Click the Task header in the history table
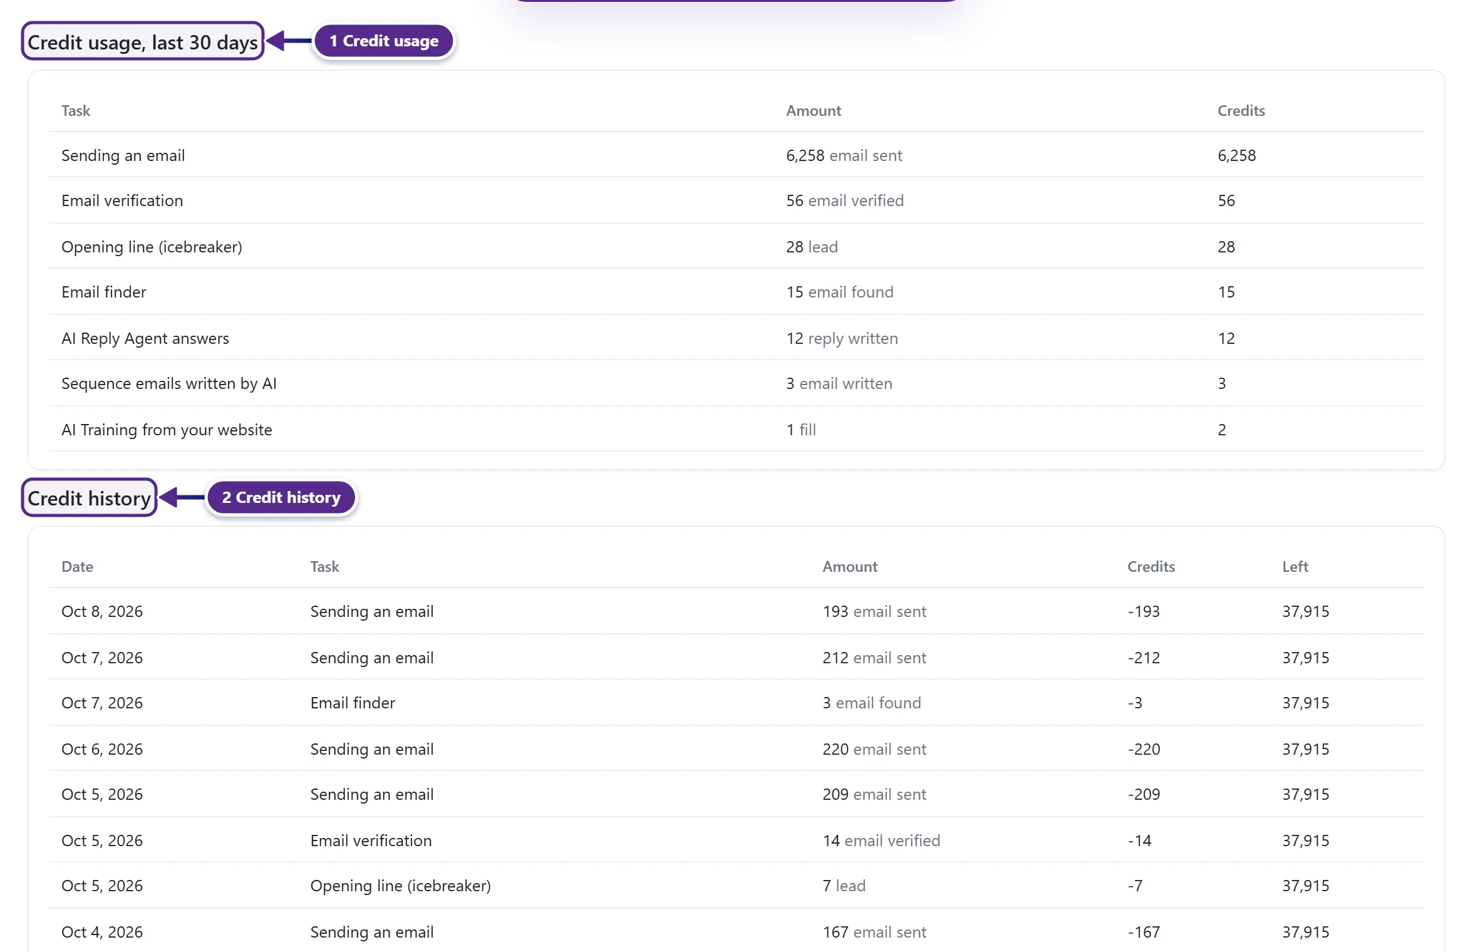Viewport: 1468px width, 952px height. click(324, 567)
